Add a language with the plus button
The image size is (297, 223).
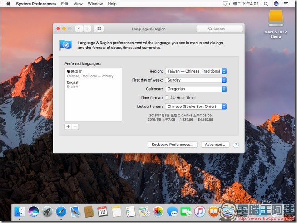[68, 126]
